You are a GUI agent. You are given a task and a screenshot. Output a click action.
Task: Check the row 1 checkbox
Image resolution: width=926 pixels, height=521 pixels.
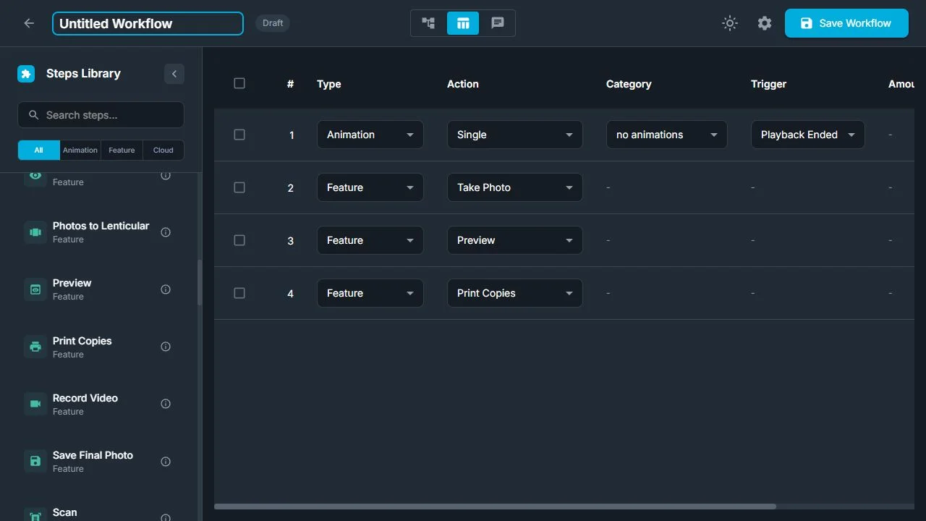[239, 135]
